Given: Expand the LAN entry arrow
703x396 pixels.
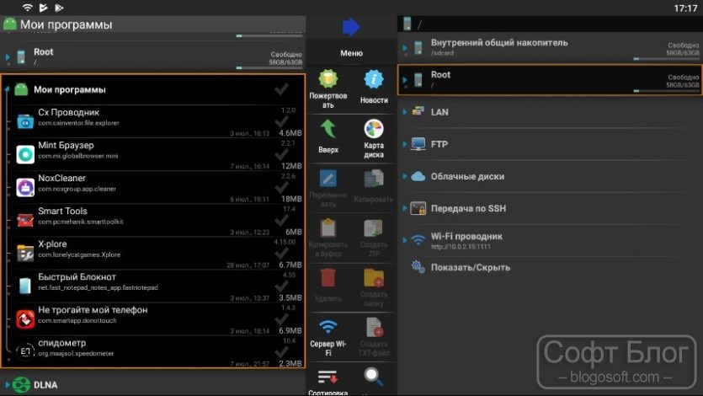Looking at the screenshot, I should pyautogui.click(x=405, y=112).
